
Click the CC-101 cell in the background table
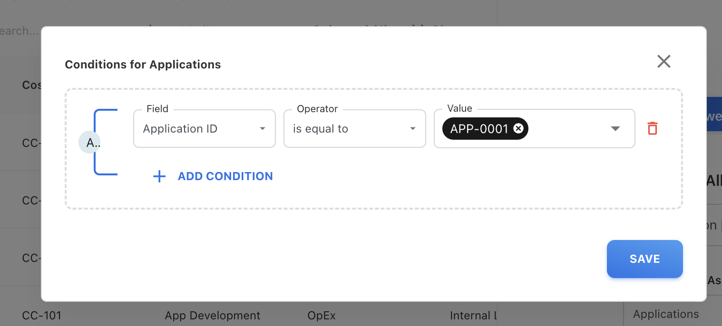(42, 316)
